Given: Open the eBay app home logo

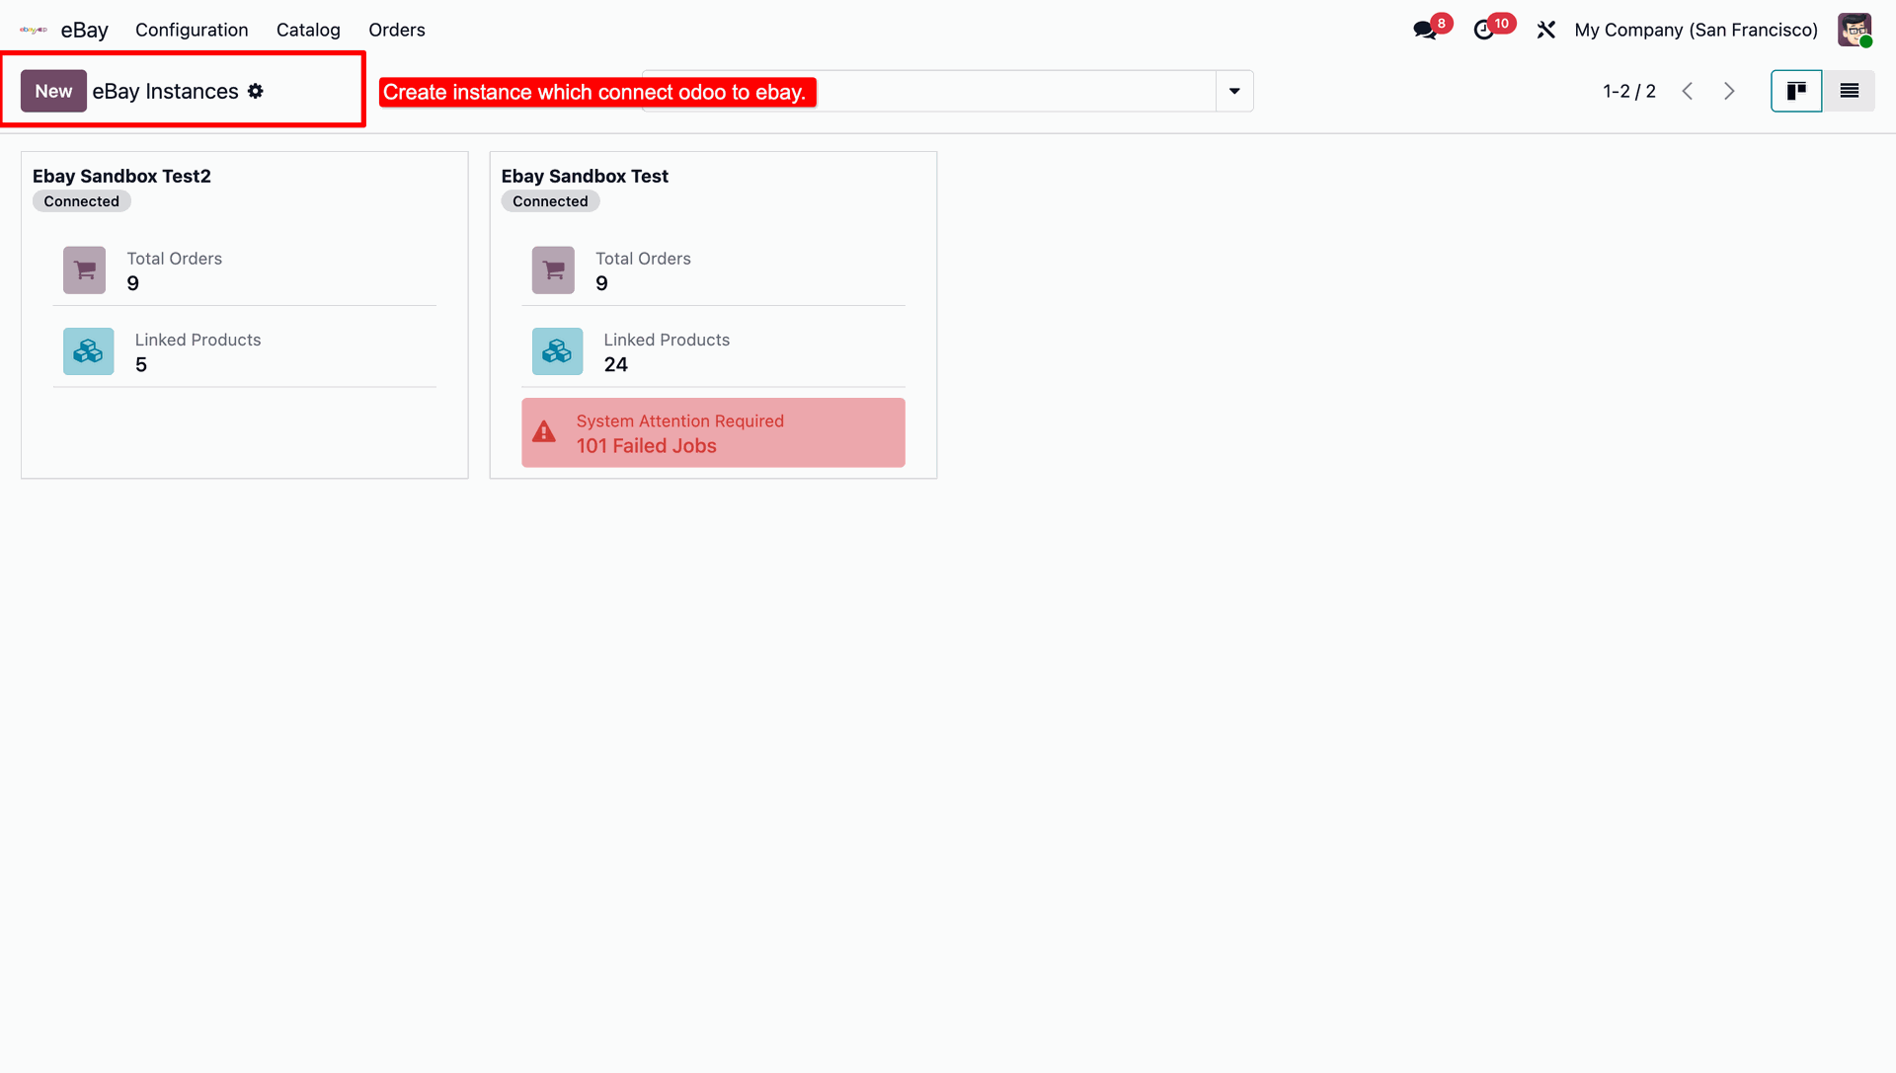Looking at the screenshot, I should [34, 30].
